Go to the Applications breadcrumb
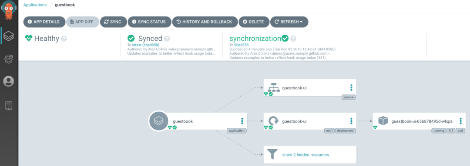Image resolution: width=470 pixels, height=166 pixels. pyautogui.click(x=35, y=5)
